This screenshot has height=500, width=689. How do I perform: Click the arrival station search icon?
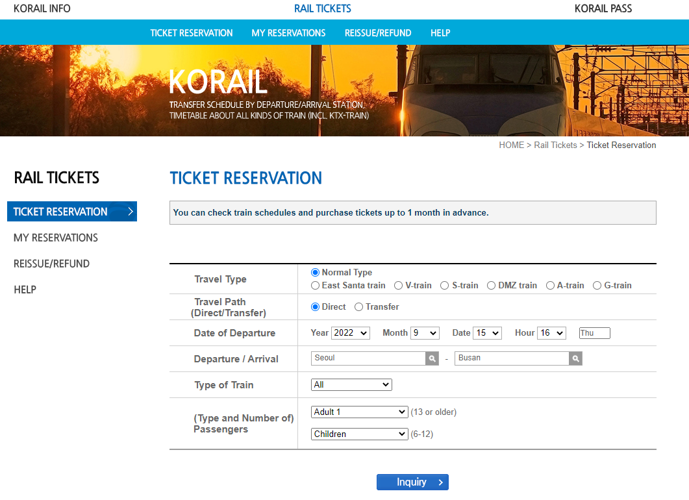pos(575,358)
